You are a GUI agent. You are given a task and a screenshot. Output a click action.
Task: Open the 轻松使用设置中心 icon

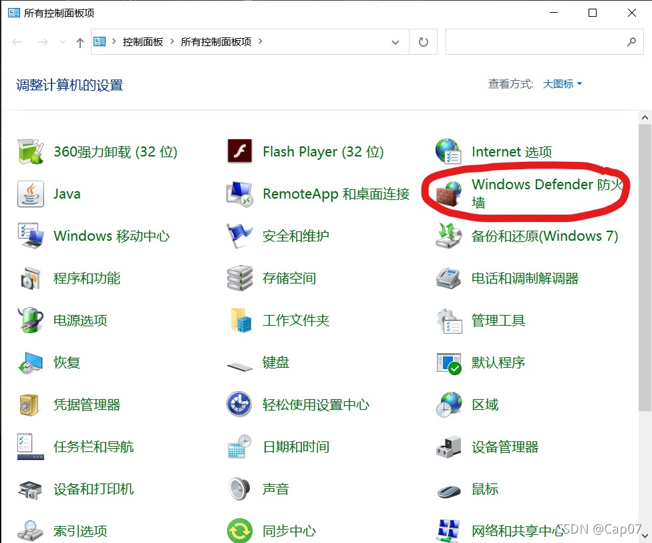pos(239,404)
